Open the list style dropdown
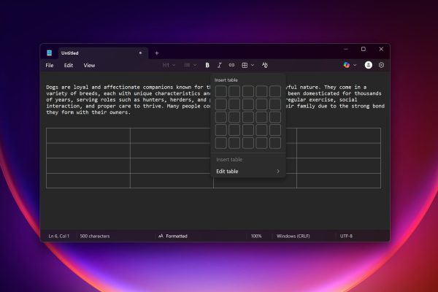438x292 pixels. 190,65
